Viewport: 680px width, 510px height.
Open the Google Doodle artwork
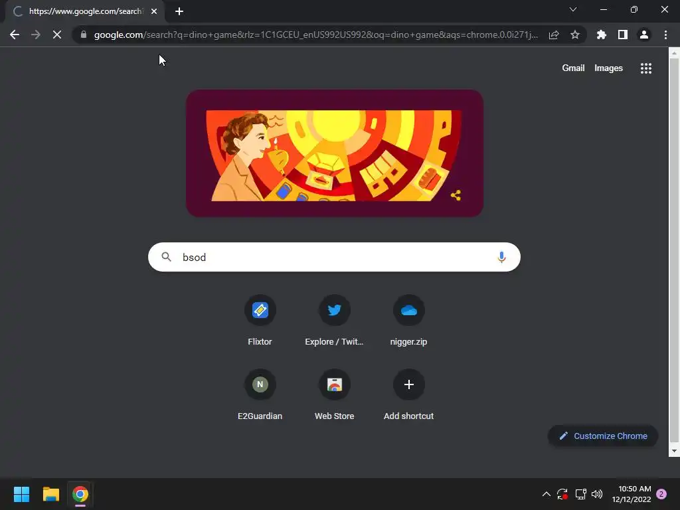tap(335, 153)
